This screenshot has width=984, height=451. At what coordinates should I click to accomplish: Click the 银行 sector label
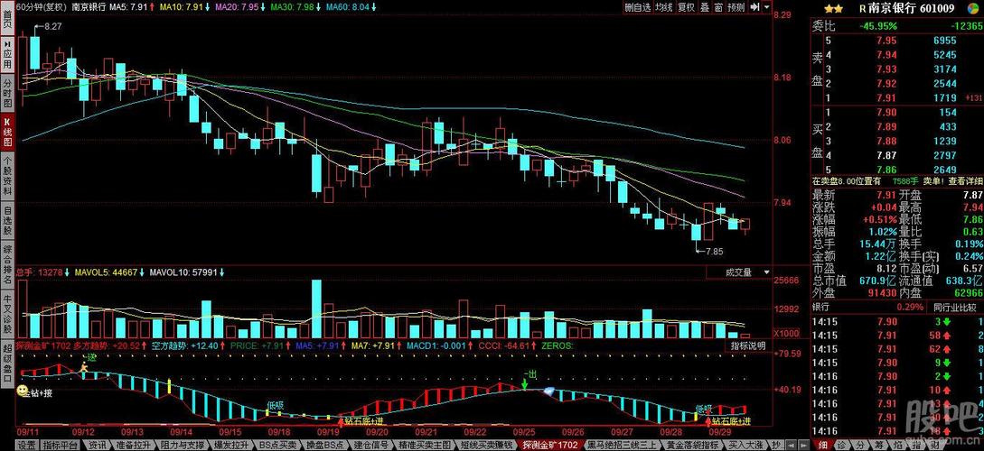pos(820,307)
